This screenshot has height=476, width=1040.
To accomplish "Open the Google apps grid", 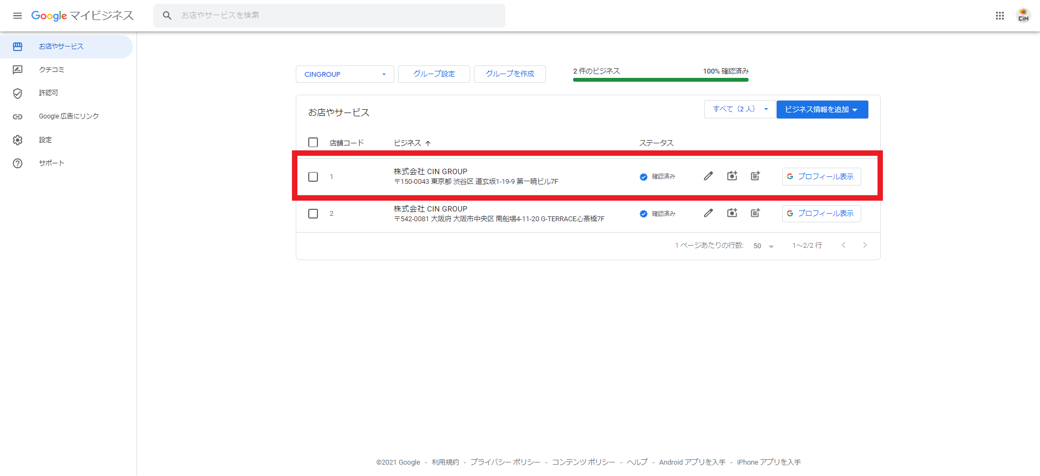I will coord(1000,16).
